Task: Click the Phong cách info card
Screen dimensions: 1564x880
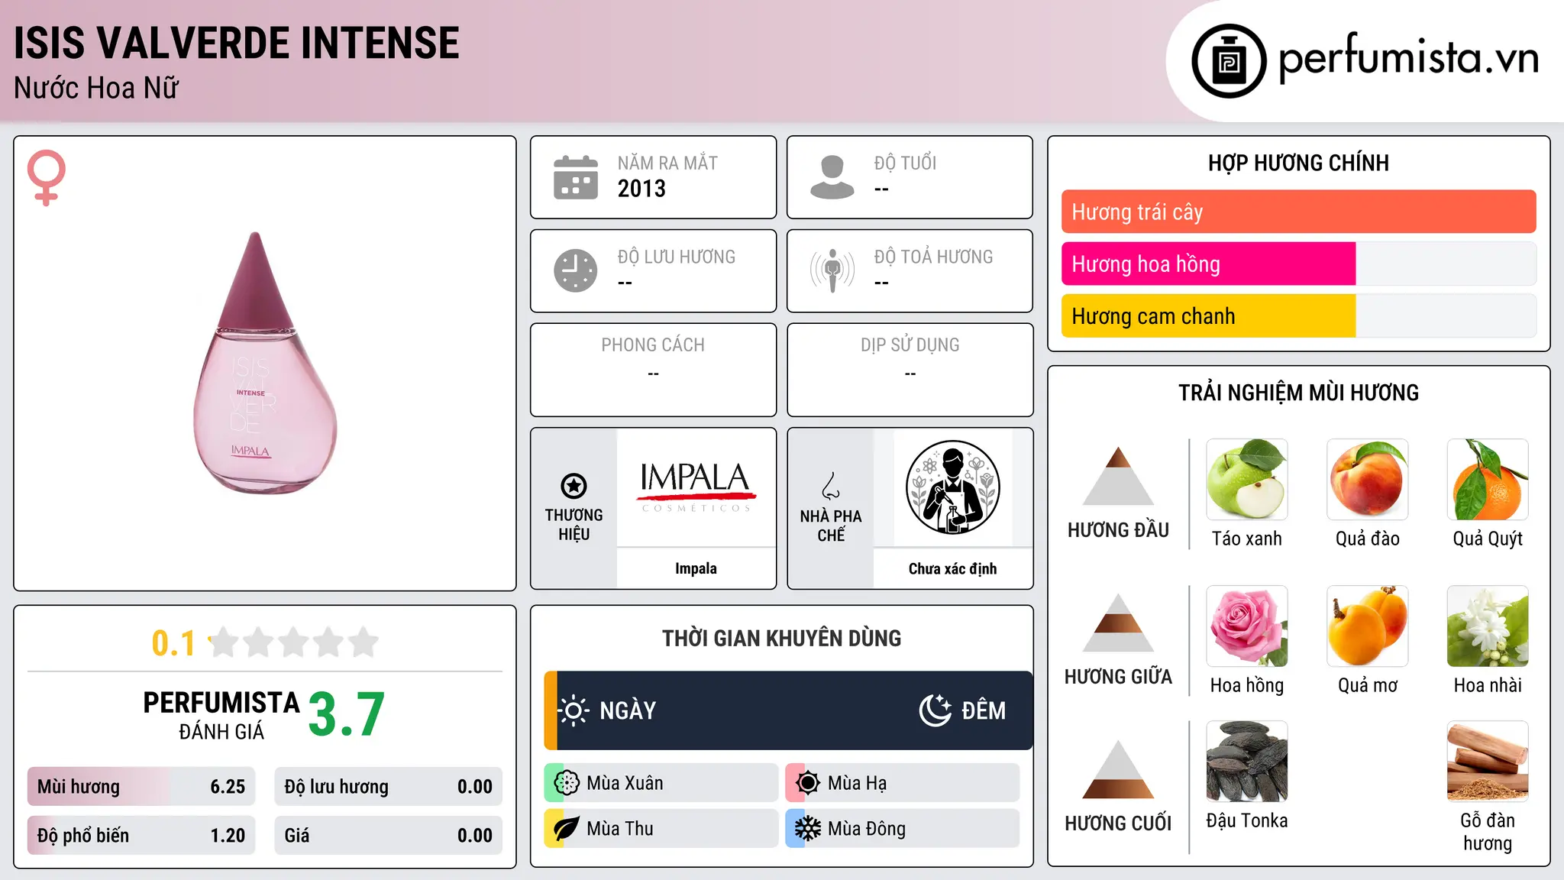Action: (653, 370)
